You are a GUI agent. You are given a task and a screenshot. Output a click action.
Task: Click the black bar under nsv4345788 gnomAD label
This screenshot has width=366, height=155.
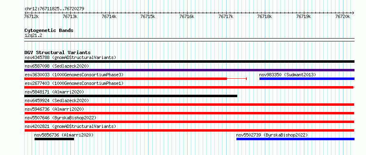point(189,62)
